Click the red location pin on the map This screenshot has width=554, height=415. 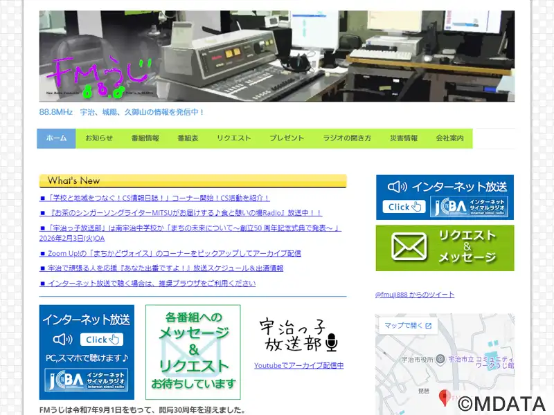(444, 398)
